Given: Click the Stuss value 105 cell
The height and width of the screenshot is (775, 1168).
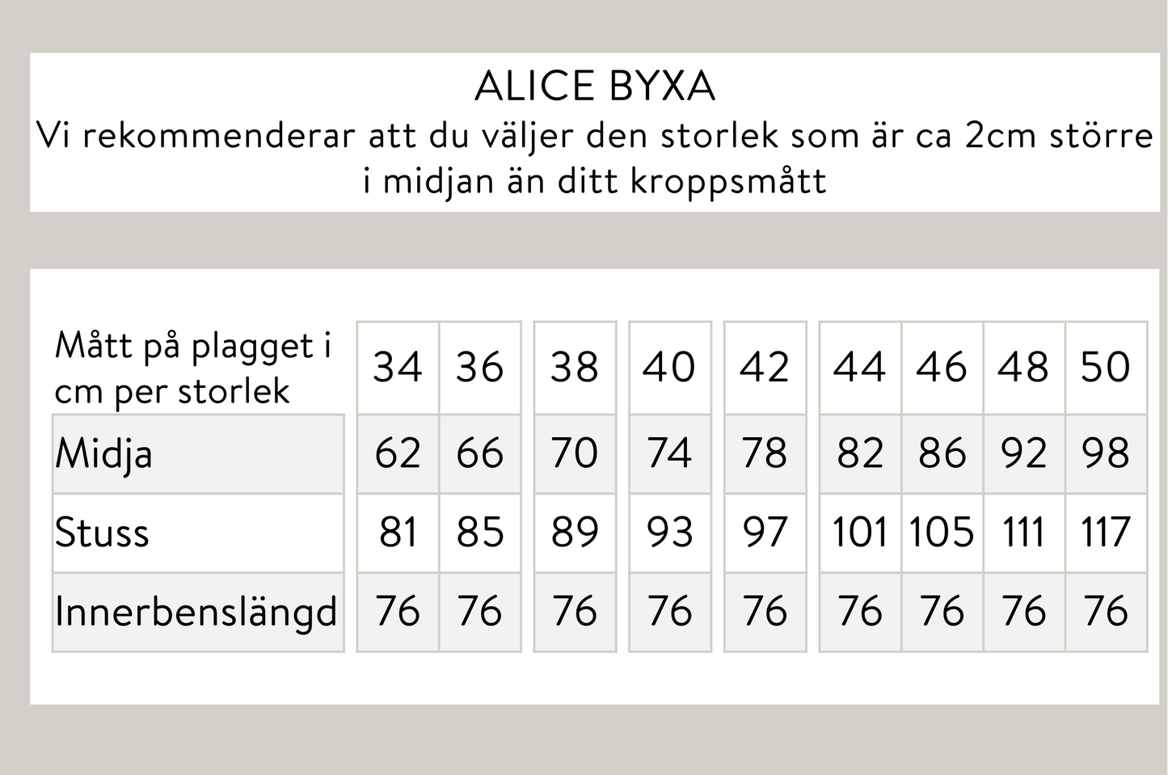Looking at the screenshot, I should click(x=942, y=533).
